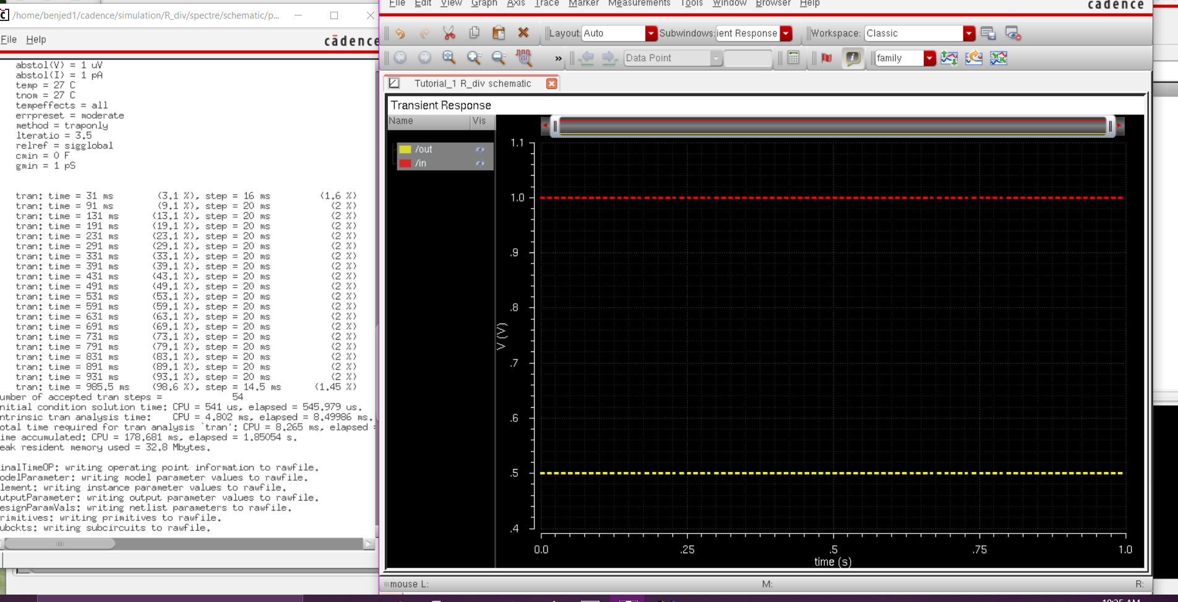Click the Delete X icon in toolbar

[x=523, y=33]
